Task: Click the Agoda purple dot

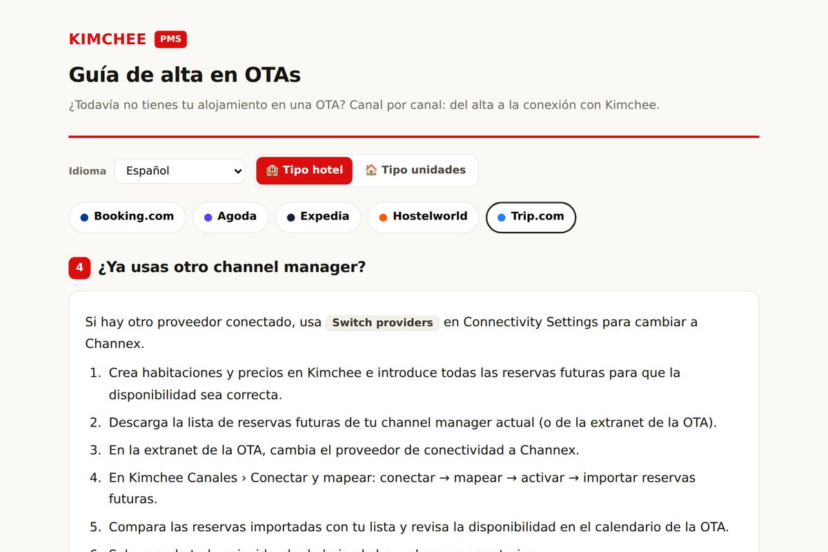Action: coord(208,217)
